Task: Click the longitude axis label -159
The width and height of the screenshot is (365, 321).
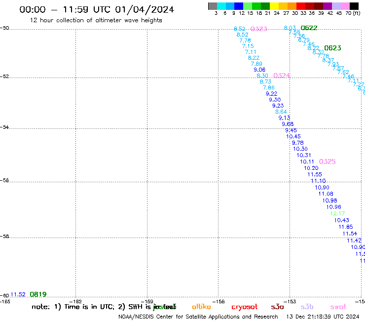Action: click(x=147, y=302)
